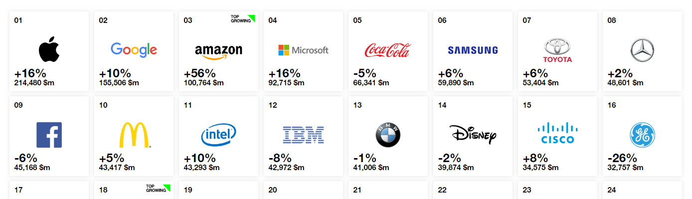Click Top Growing badge on card 18
Viewport: 692px width, 199px height.
[x=158, y=188]
